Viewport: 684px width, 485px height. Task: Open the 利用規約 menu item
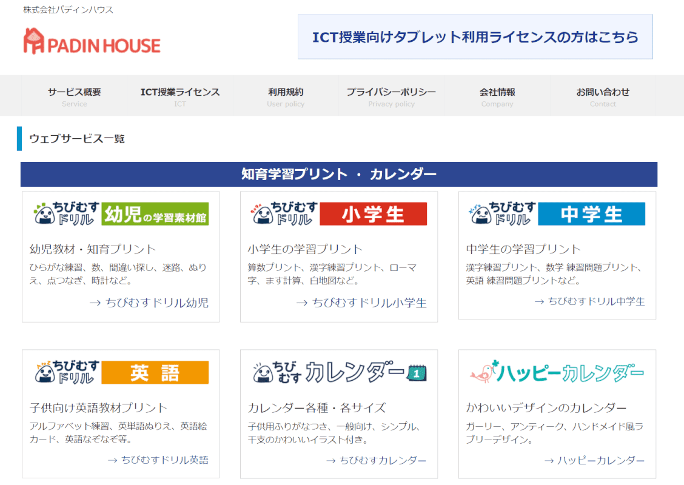tap(286, 96)
